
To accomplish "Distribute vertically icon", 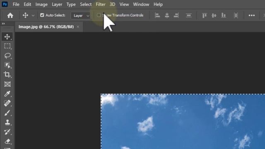I will coord(189,15).
